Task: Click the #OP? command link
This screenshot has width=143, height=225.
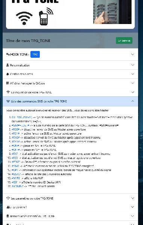Action: (15, 170)
